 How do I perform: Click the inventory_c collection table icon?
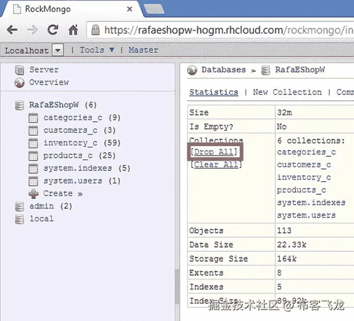pyautogui.click(x=33, y=143)
